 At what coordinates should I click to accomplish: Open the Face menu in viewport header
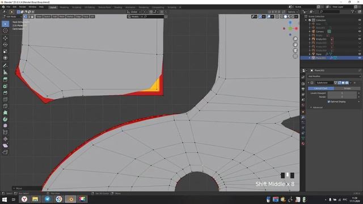86,16
